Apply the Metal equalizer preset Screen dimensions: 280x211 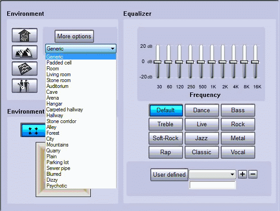238,138
